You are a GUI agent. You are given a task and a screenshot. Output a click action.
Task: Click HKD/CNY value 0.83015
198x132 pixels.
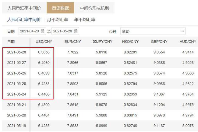pos(130,115)
